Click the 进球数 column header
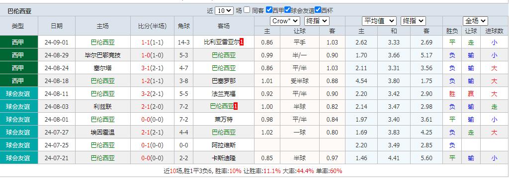The image size is (509, 178). 494,31
